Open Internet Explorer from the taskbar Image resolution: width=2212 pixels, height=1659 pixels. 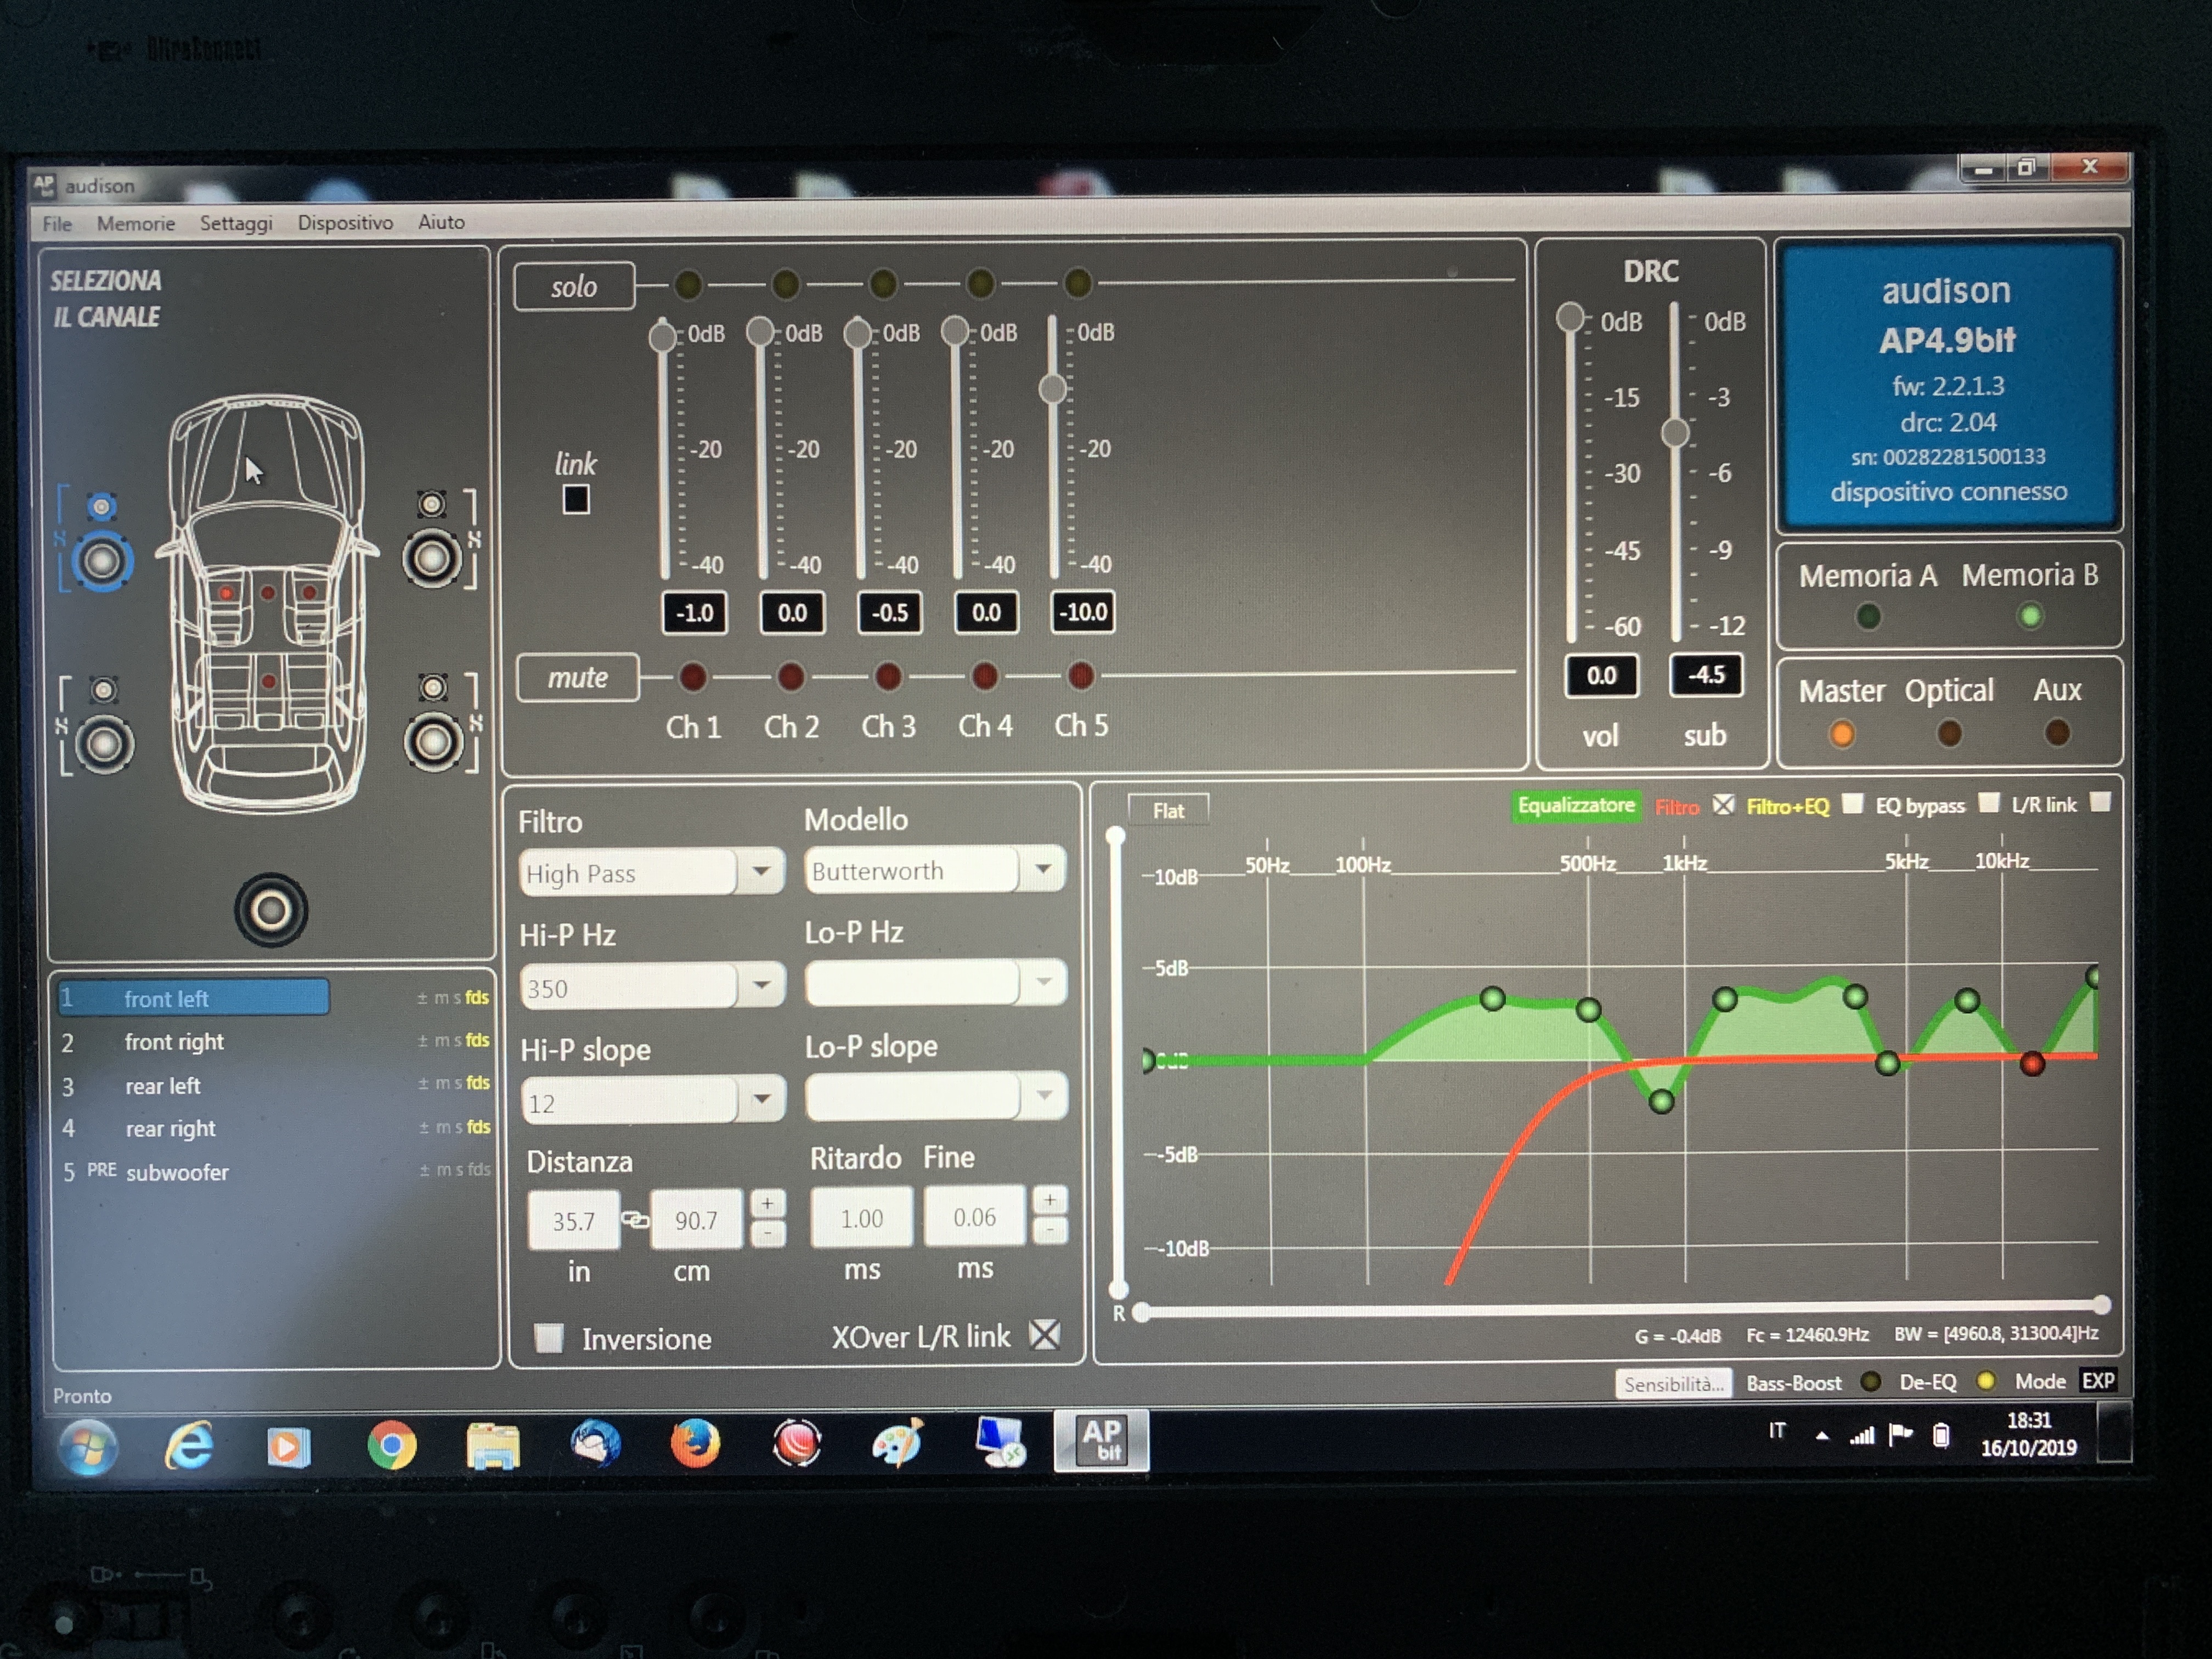point(188,1445)
